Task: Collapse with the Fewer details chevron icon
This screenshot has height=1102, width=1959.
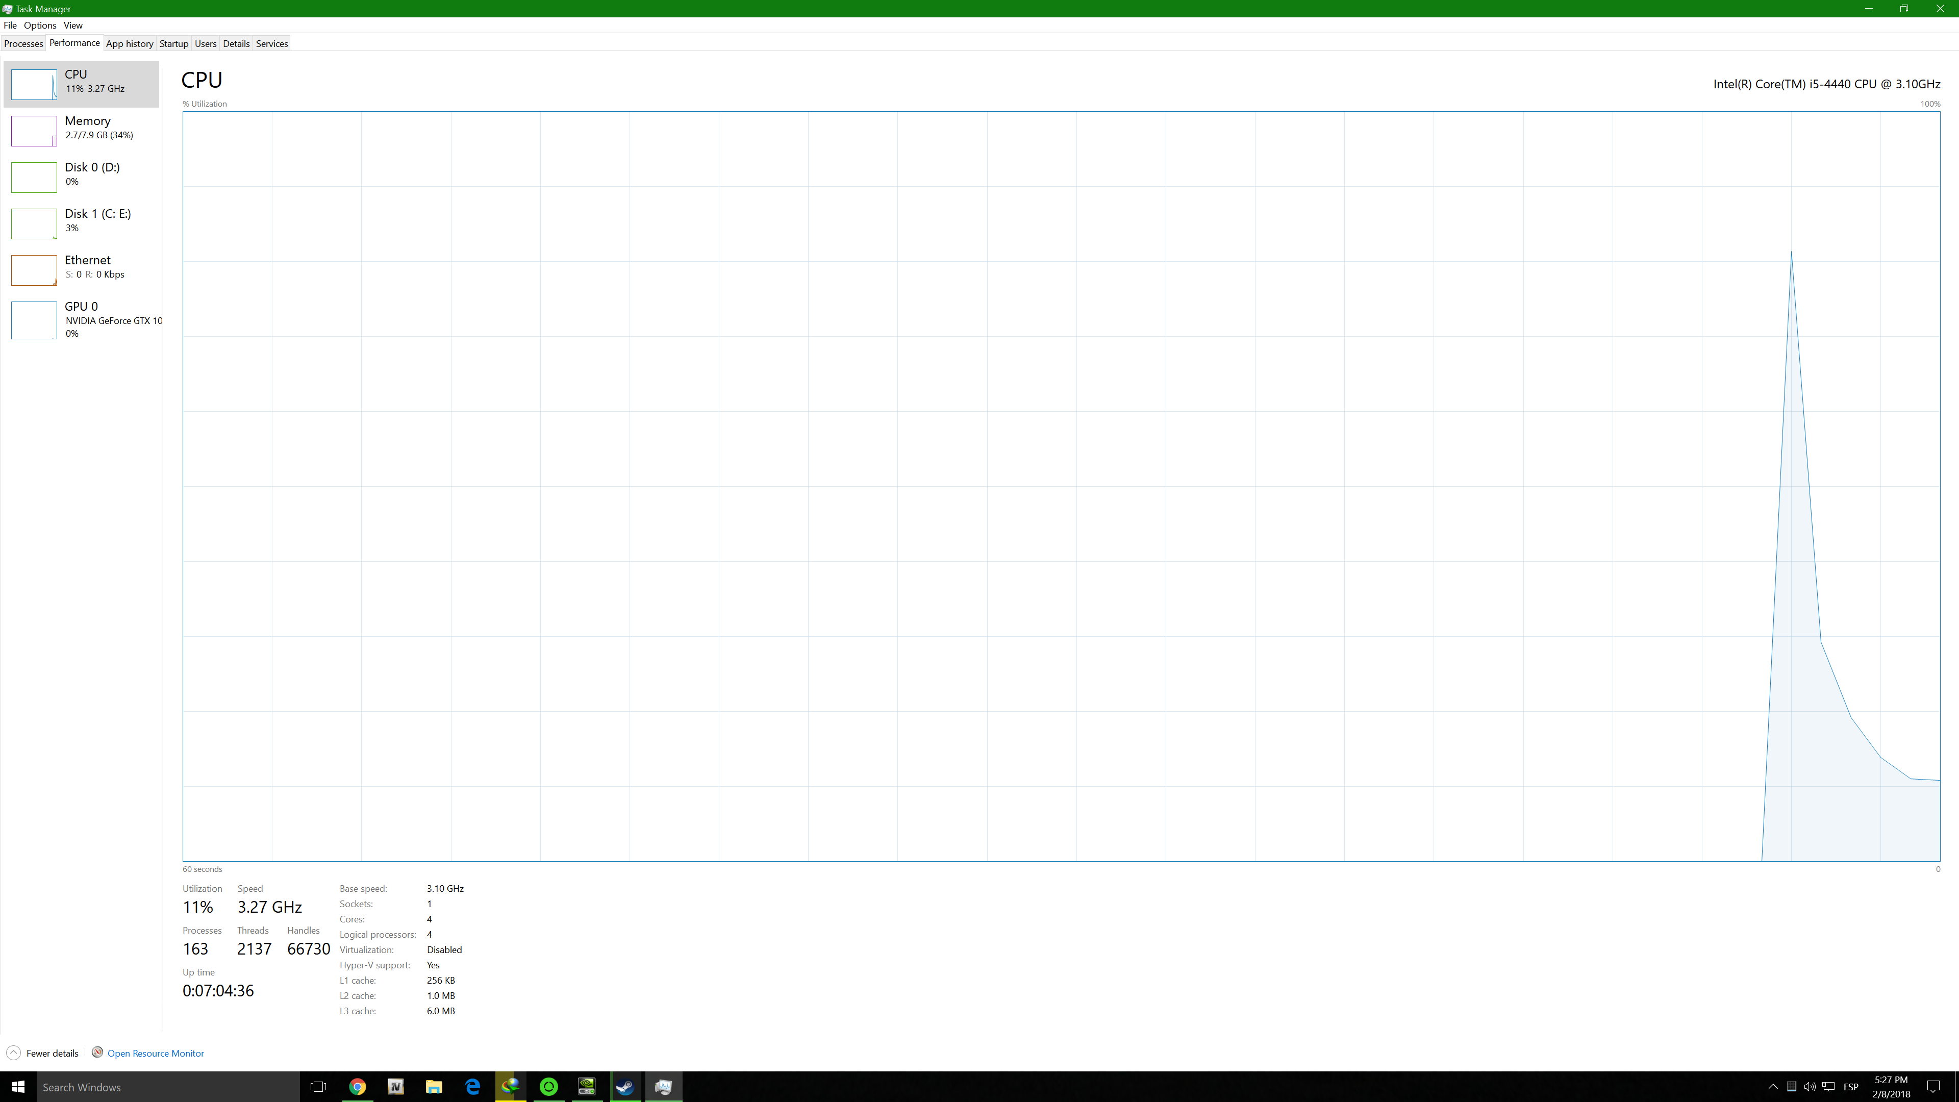Action: 13,1053
